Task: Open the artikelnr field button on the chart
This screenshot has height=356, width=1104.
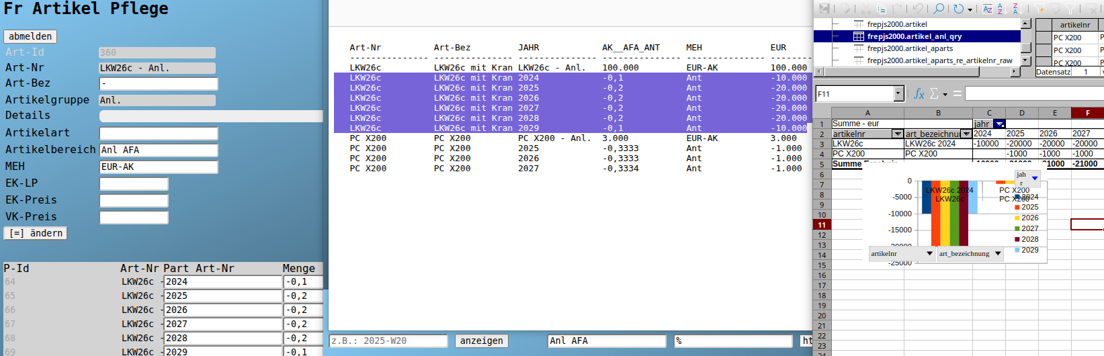Action: 902,254
